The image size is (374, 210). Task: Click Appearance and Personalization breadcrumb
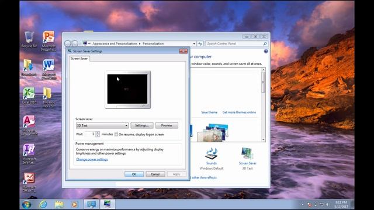coord(115,44)
